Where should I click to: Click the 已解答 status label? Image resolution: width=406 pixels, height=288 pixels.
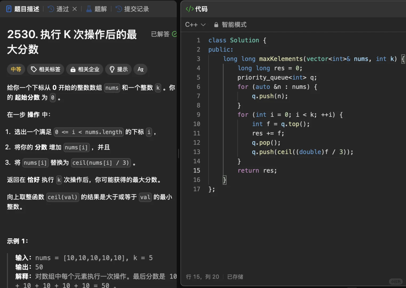pos(160,34)
